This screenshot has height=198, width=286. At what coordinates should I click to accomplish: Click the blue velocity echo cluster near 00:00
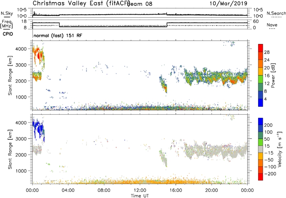[39, 129]
